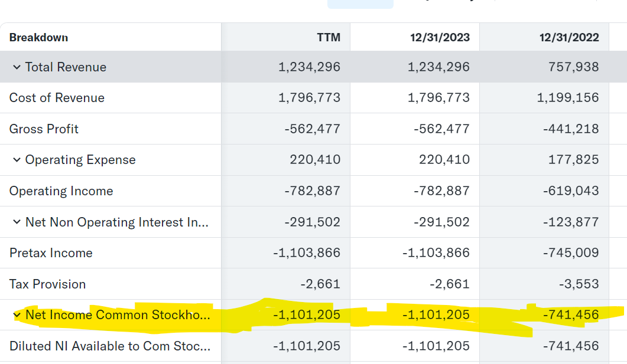Expand Net Non Operating Interest chevron
Screen dimensions: 627x364
17,222
